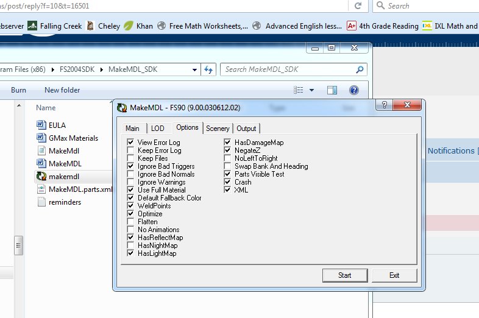This screenshot has height=318, width=479.
Task: Click the browser search magnifier icon
Action: tap(380, 5)
